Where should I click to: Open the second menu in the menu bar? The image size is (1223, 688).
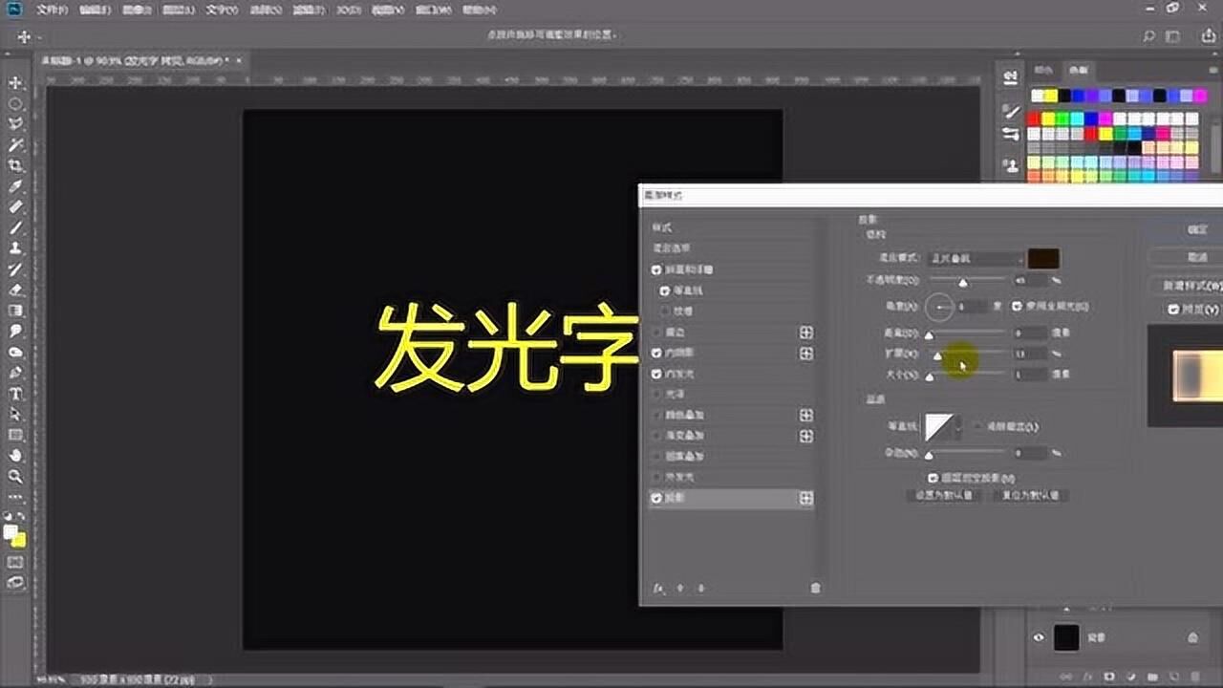95,10
